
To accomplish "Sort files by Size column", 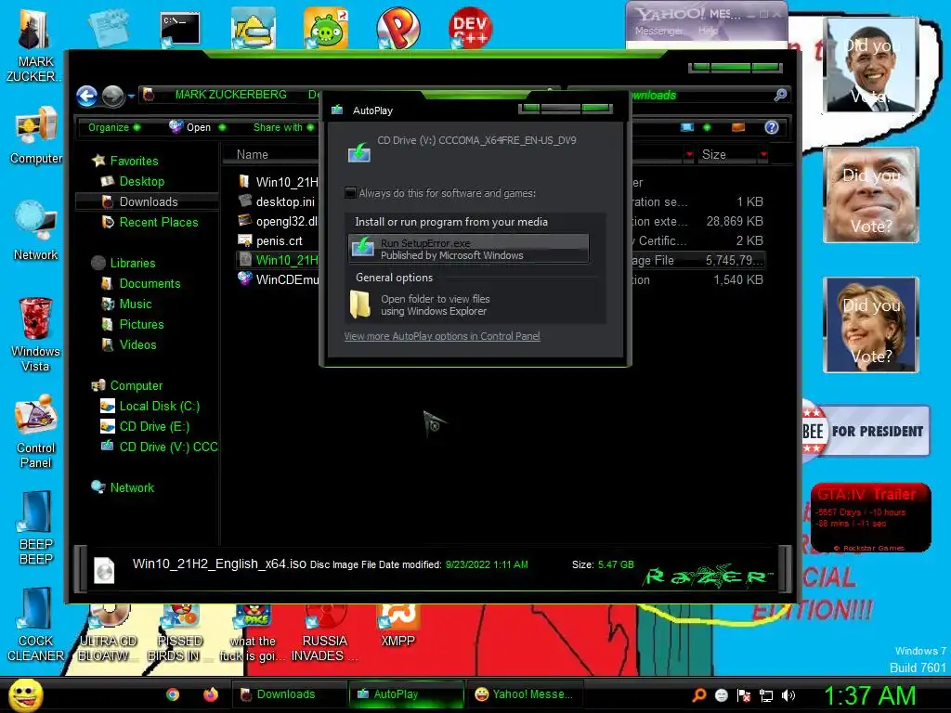I will click(x=714, y=155).
